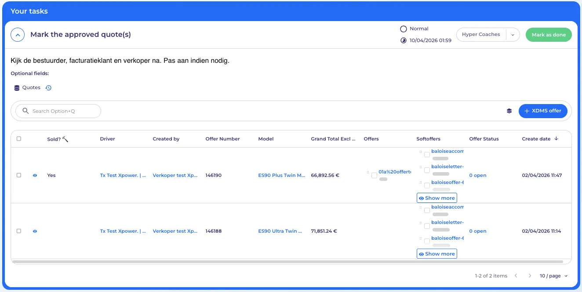View quote 146190 via eye icon
Viewport: 582px width, 292px height.
[35, 175]
